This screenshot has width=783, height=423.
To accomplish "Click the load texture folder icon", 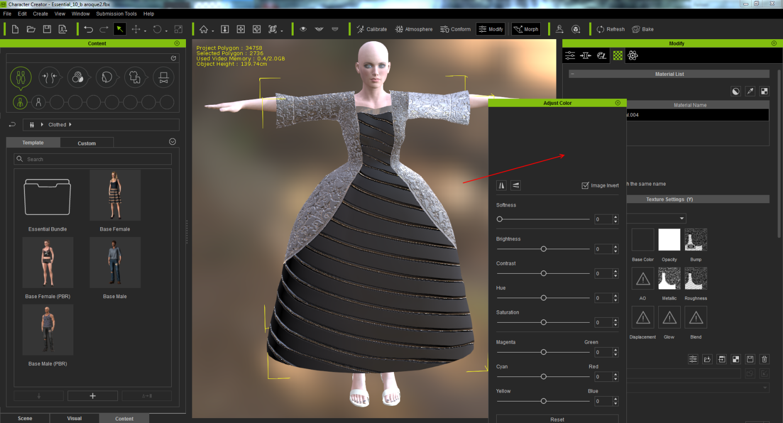I will tap(707, 359).
